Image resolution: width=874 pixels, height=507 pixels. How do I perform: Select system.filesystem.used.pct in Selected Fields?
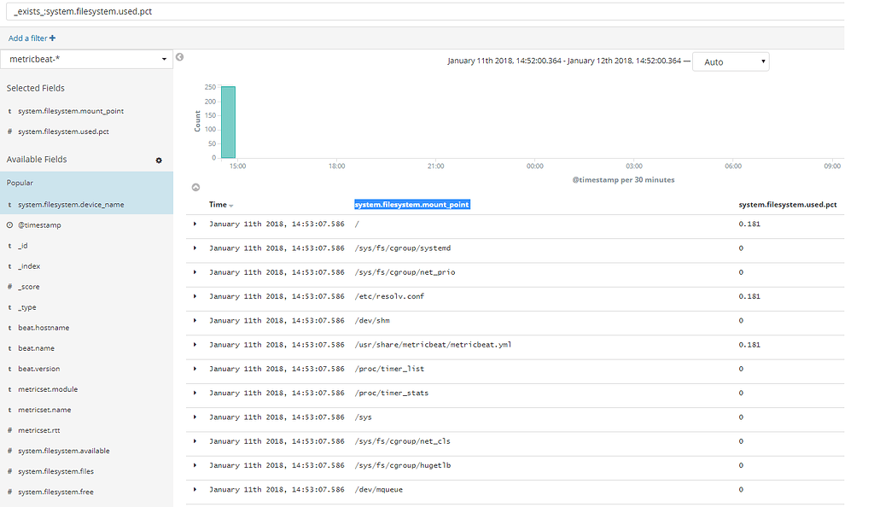[63, 131]
